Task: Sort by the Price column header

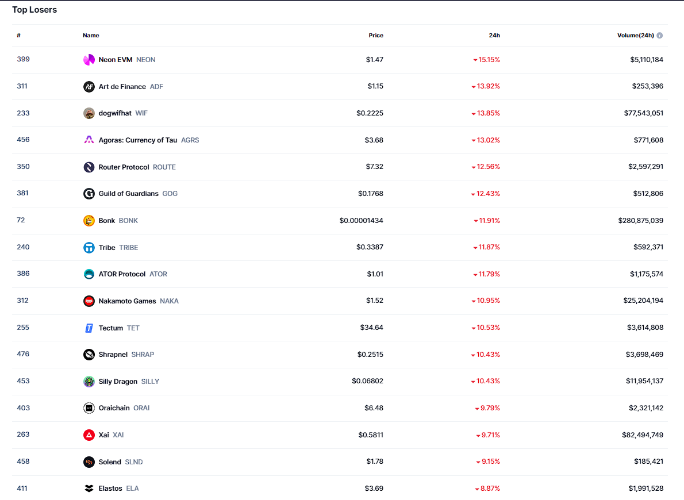Action: (x=376, y=36)
